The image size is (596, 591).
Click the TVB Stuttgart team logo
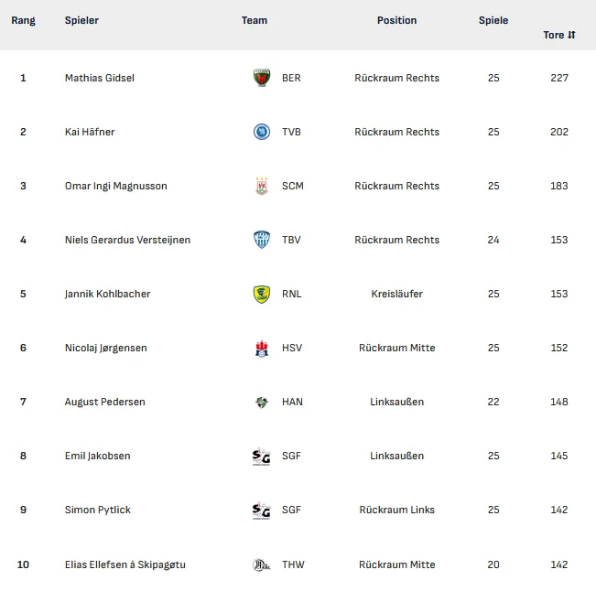(x=262, y=132)
